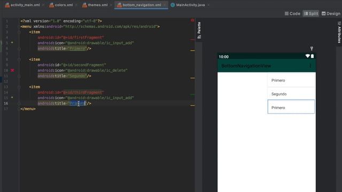Image resolution: width=342 pixels, height=192 pixels.
Task: Collapse the third item block on line 13
Action: pos(19,87)
